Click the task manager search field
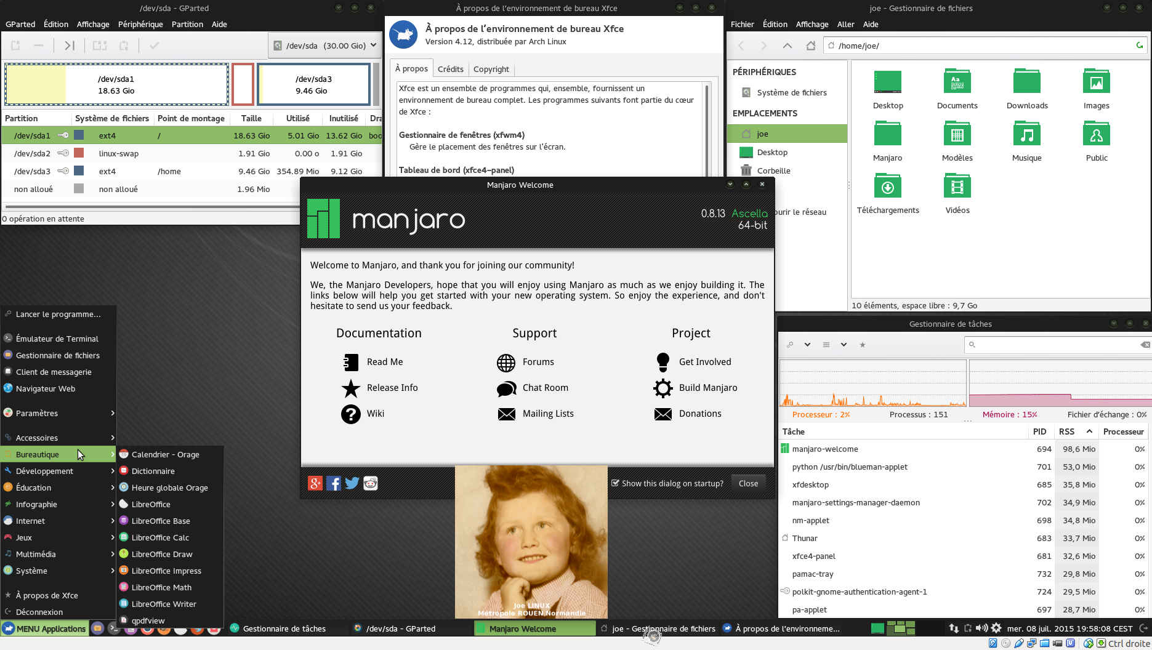The height and width of the screenshot is (650, 1152). [1057, 345]
